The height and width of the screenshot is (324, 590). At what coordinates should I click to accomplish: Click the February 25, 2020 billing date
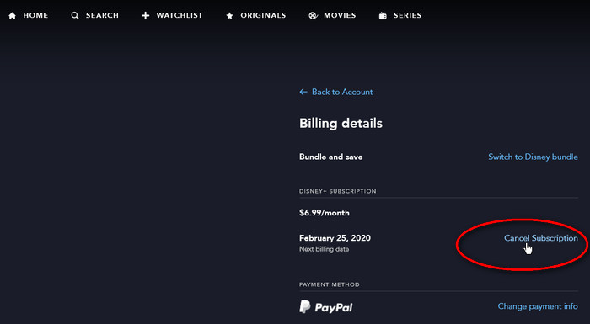pos(335,238)
